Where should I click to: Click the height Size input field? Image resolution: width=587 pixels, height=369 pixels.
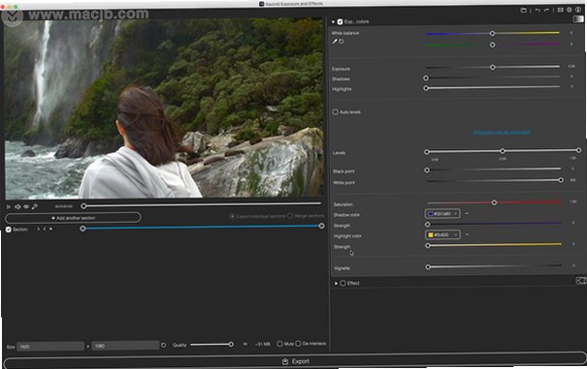point(125,346)
